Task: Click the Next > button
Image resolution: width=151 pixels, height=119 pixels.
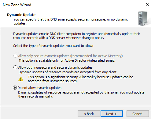Action: pyautogui.click(x=112, y=114)
